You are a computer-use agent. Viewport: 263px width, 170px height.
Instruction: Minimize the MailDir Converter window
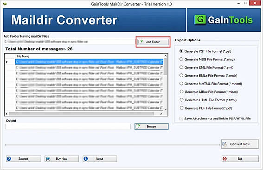238,4
